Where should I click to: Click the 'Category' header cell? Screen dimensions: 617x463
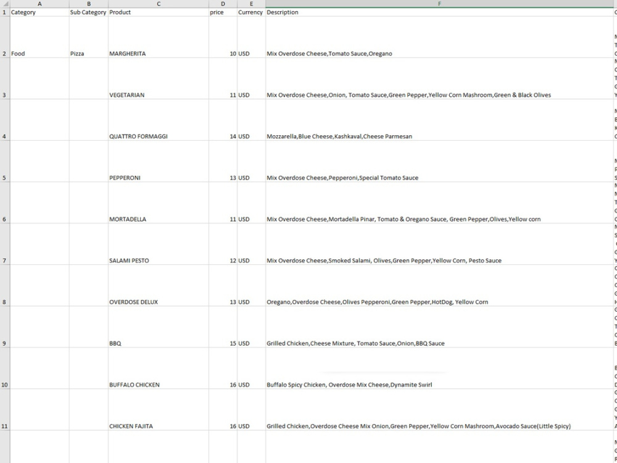point(39,12)
